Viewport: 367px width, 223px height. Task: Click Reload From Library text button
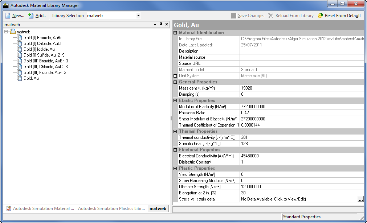pos(294,16)
